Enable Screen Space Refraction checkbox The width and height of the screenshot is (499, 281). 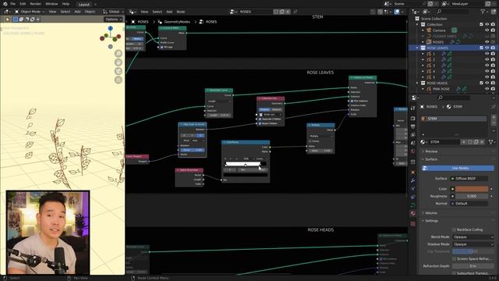454,258
